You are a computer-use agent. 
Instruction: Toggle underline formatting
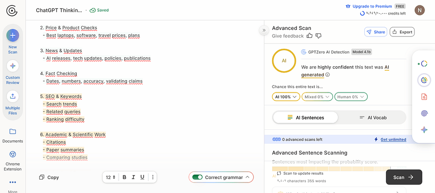[143, 177]
